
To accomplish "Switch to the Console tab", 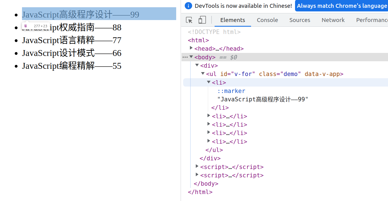I will 267,20.
